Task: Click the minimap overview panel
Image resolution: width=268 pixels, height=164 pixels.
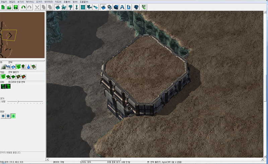Action: [22, 35]
